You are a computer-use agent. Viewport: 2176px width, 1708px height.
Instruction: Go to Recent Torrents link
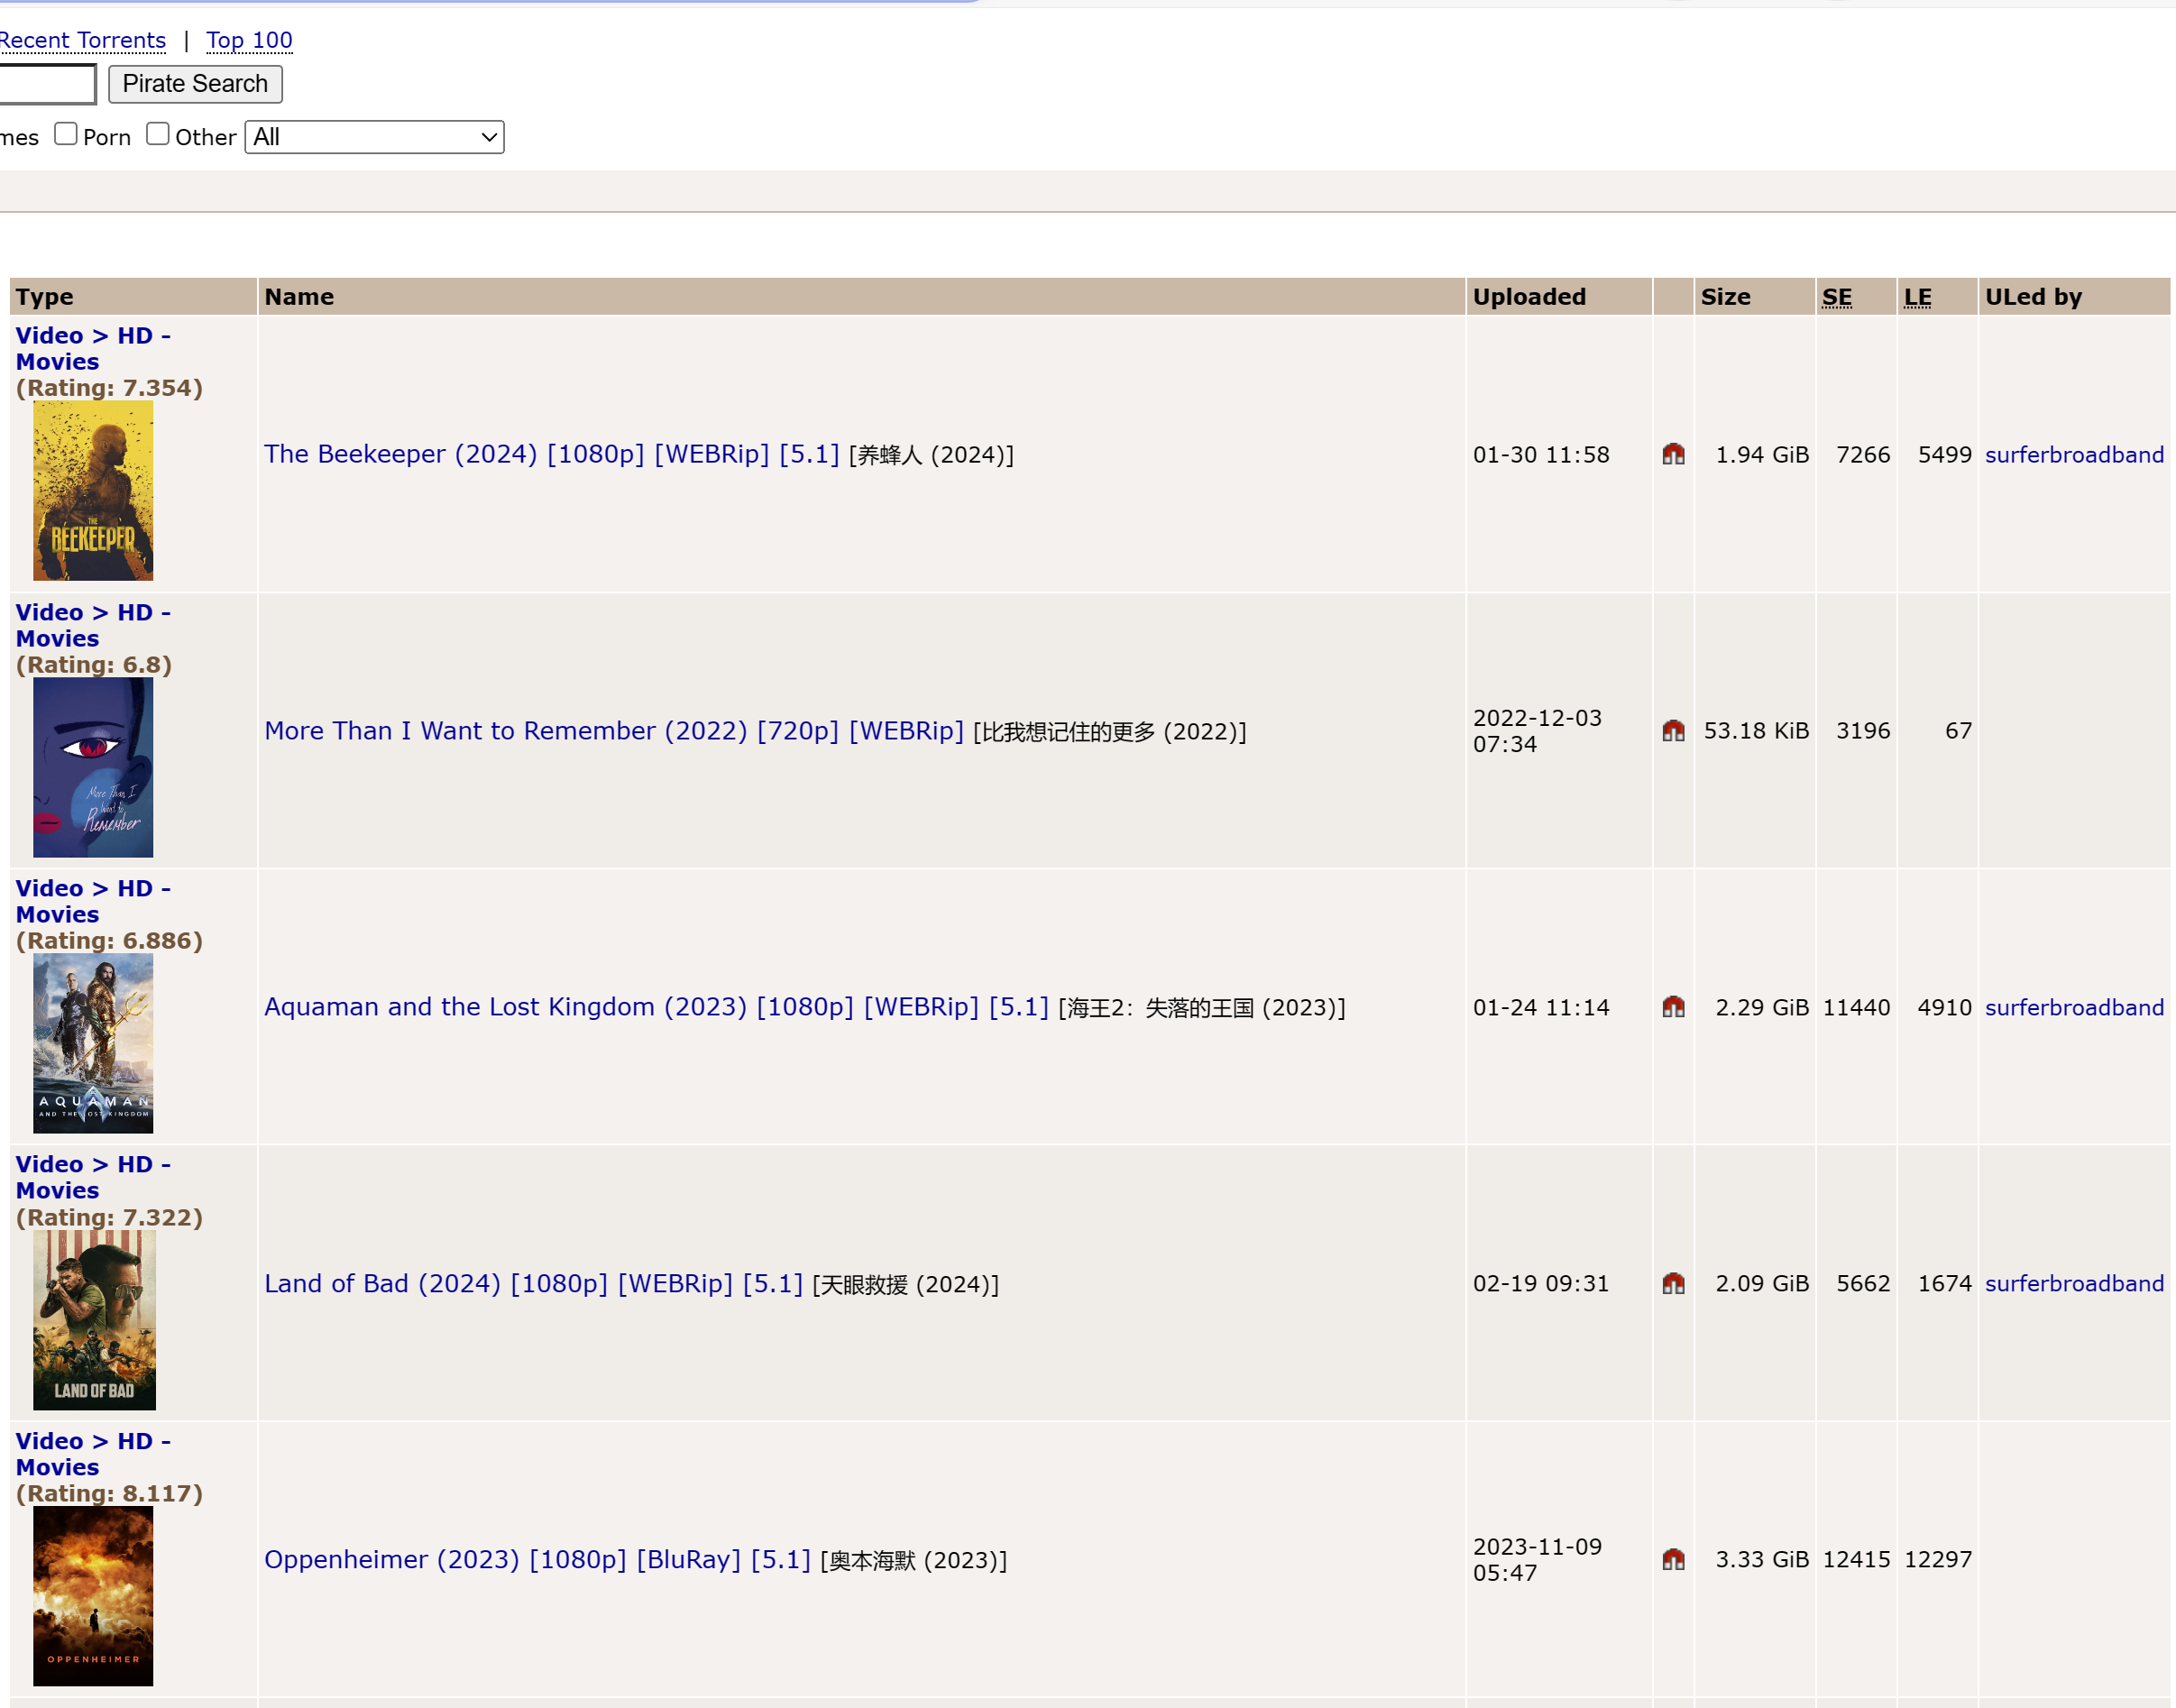[83, 40]
